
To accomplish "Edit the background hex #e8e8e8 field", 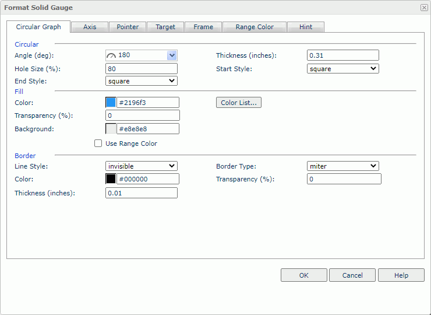I will coord(148,128).
